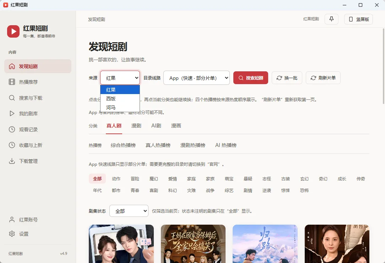This screenshot has width=385, height=263.
Task: Open 热播推荐 film icon in sidebar
Action: pyautogui.click(x=12, y=82)
